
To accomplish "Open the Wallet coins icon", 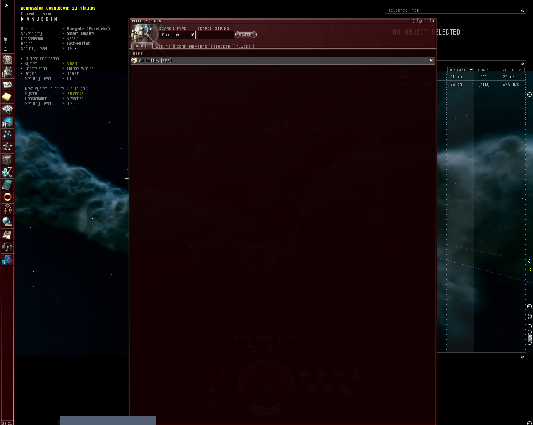I will 7,172.
